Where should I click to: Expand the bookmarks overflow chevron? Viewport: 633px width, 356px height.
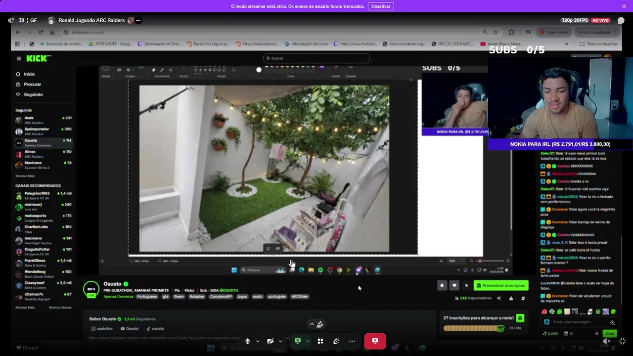coord(566,44)
